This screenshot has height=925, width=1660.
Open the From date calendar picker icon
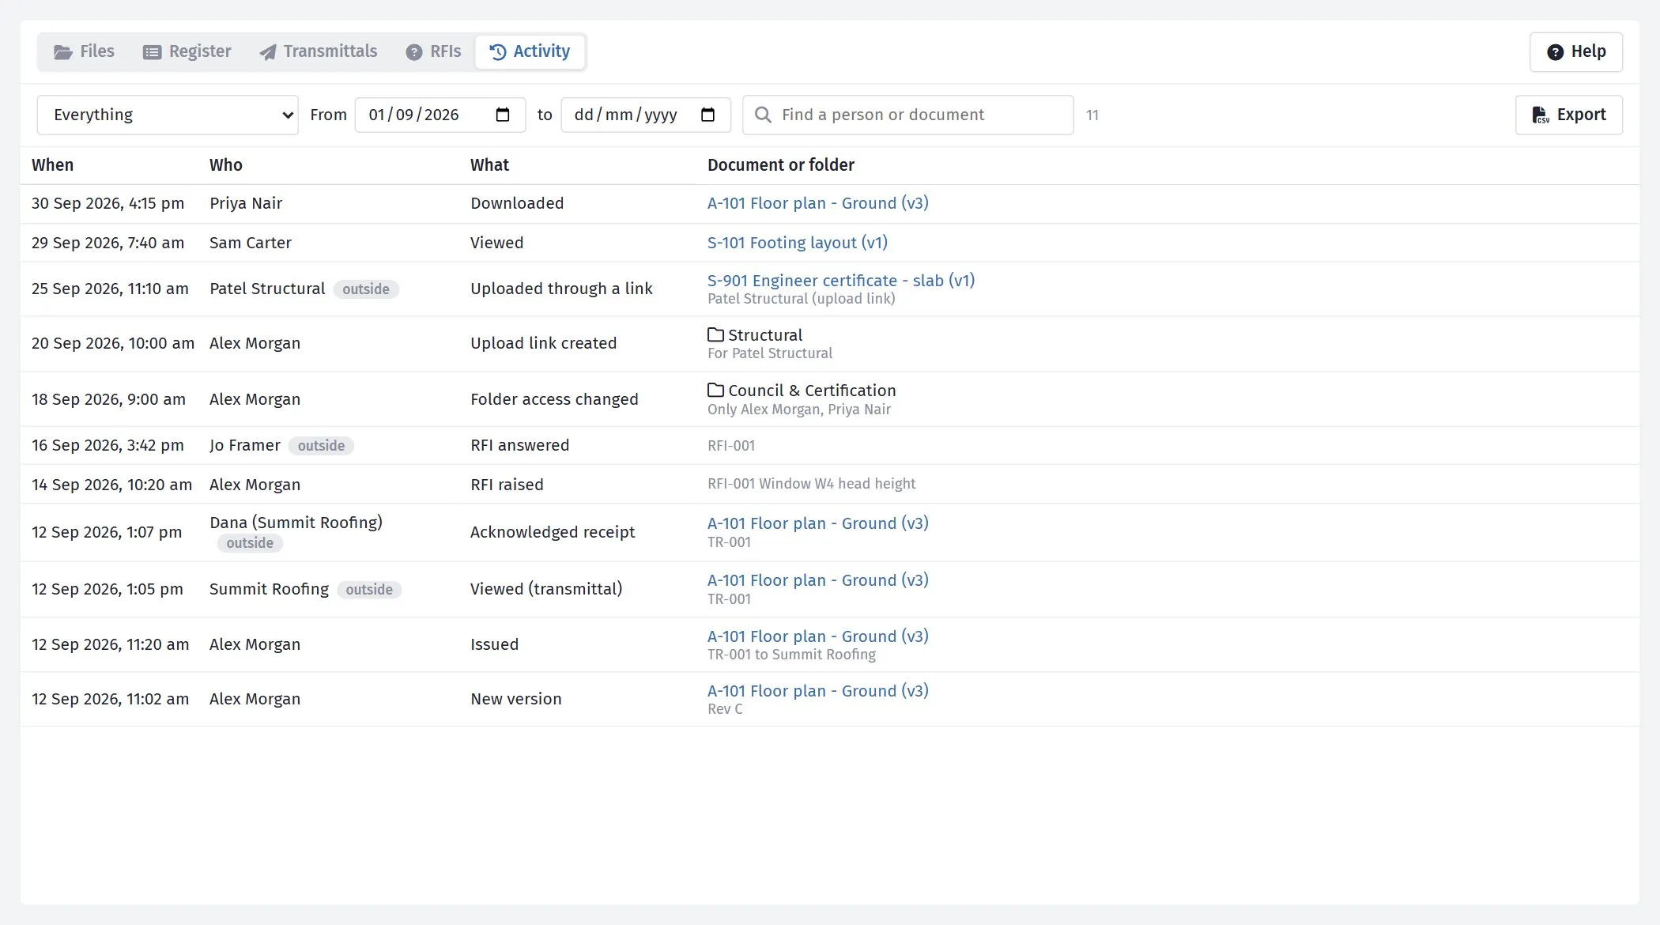pyautogui.click(x=503, y=115)
